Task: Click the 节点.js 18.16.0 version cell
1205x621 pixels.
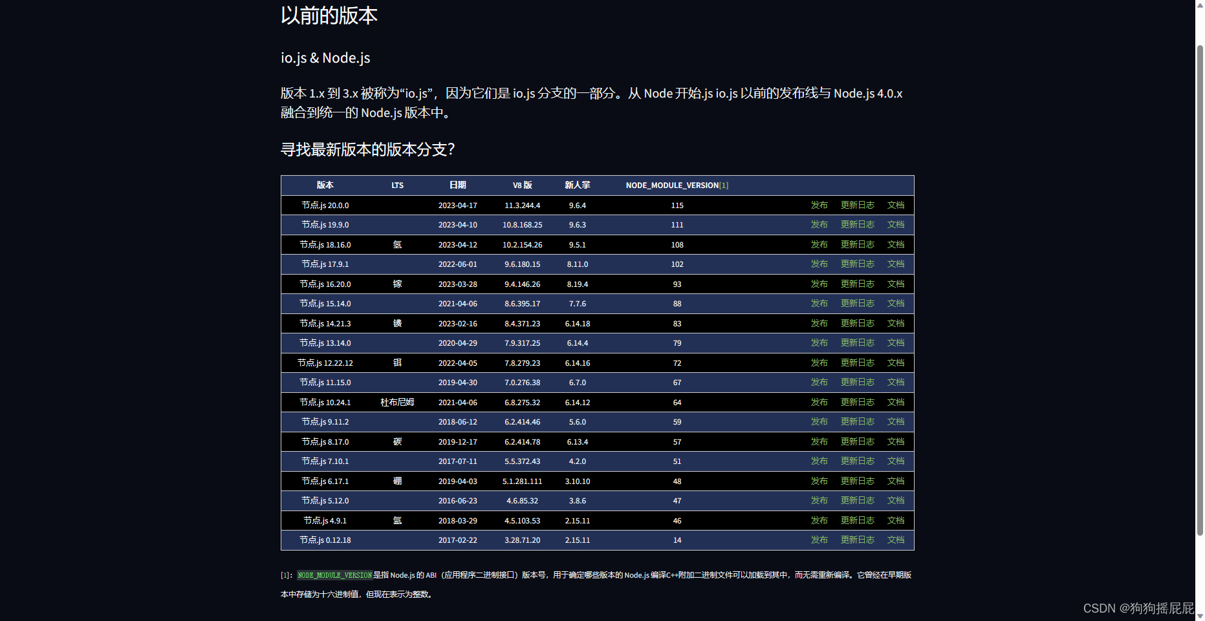Action: point(325,245)
